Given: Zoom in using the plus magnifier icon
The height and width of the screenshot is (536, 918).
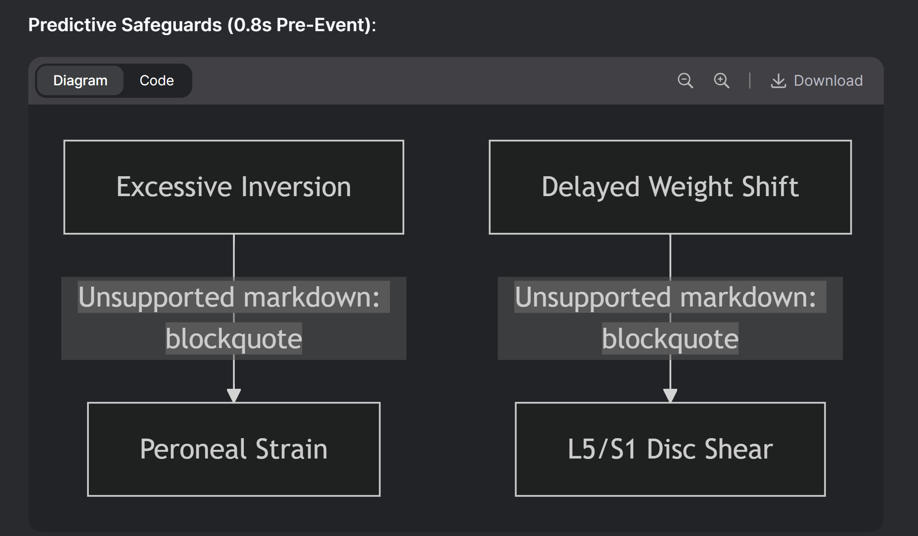Looking at the screenshot, I should 721,81.
